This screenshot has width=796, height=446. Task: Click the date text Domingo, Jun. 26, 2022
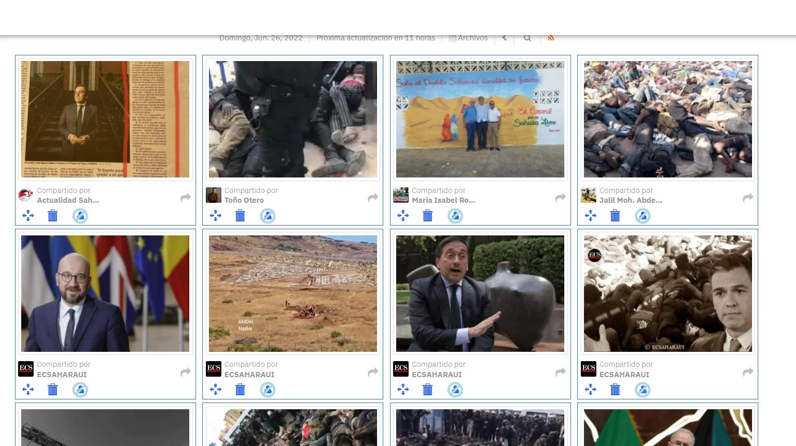(261, 38)
